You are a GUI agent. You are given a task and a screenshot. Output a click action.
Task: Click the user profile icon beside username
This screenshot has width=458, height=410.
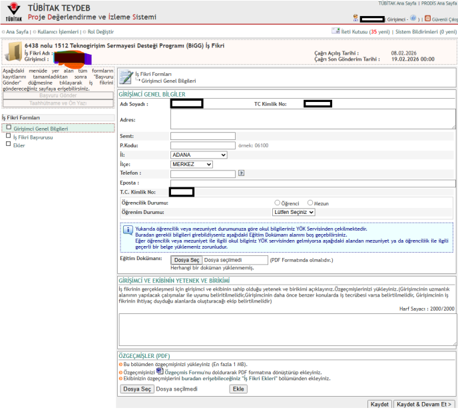[x=355, y=19]
